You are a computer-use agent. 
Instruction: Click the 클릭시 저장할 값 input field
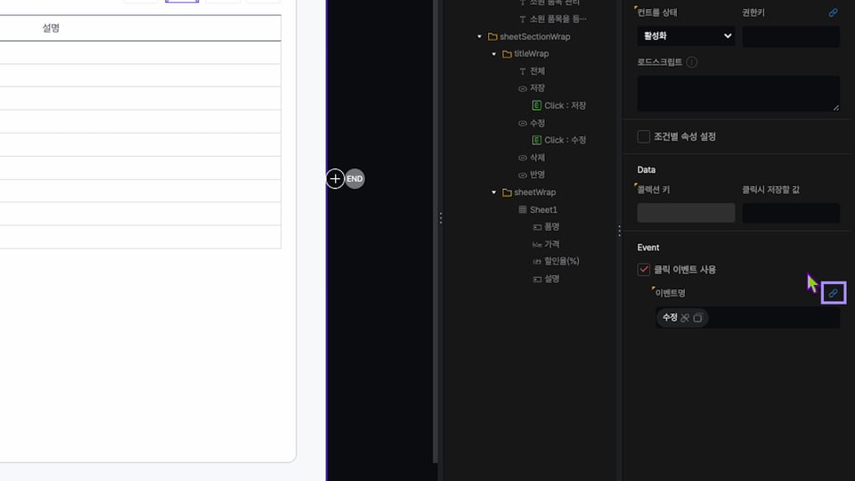coord(791,213)
